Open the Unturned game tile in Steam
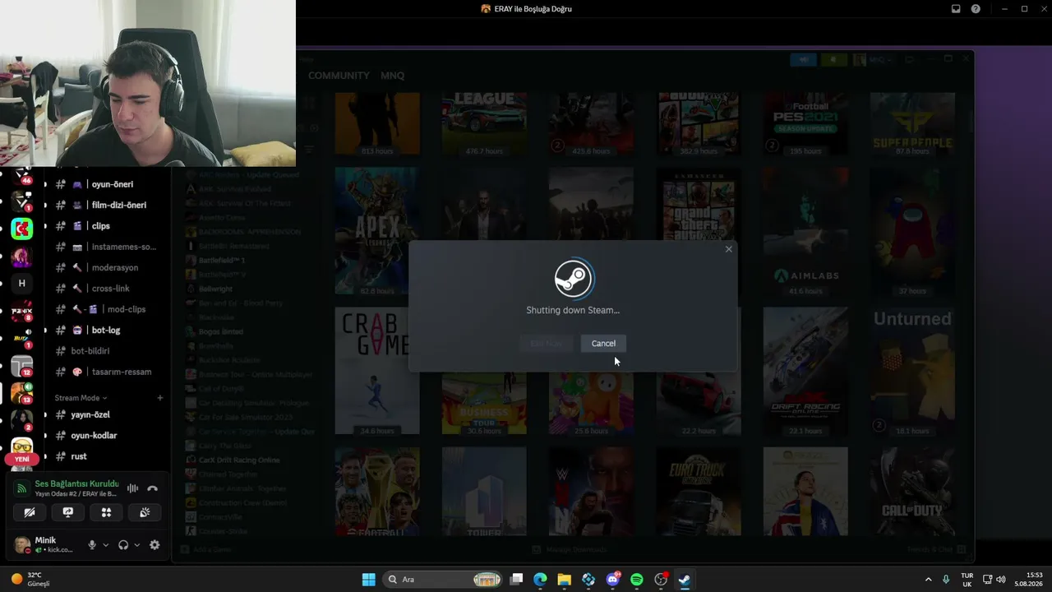The height and width of the screenshot is (592, 1052). click(x=912, y=371)
